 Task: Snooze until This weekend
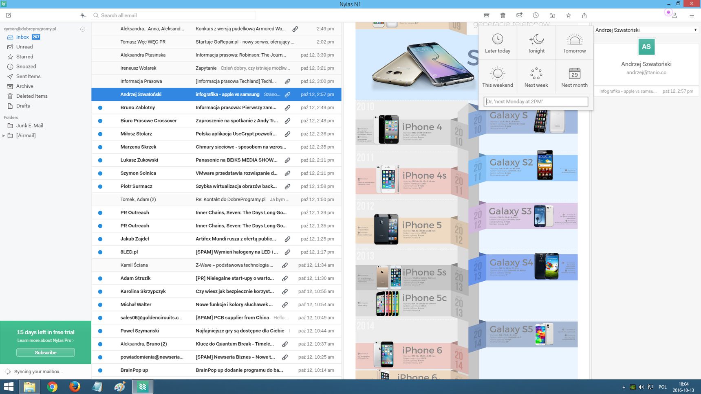498,77
